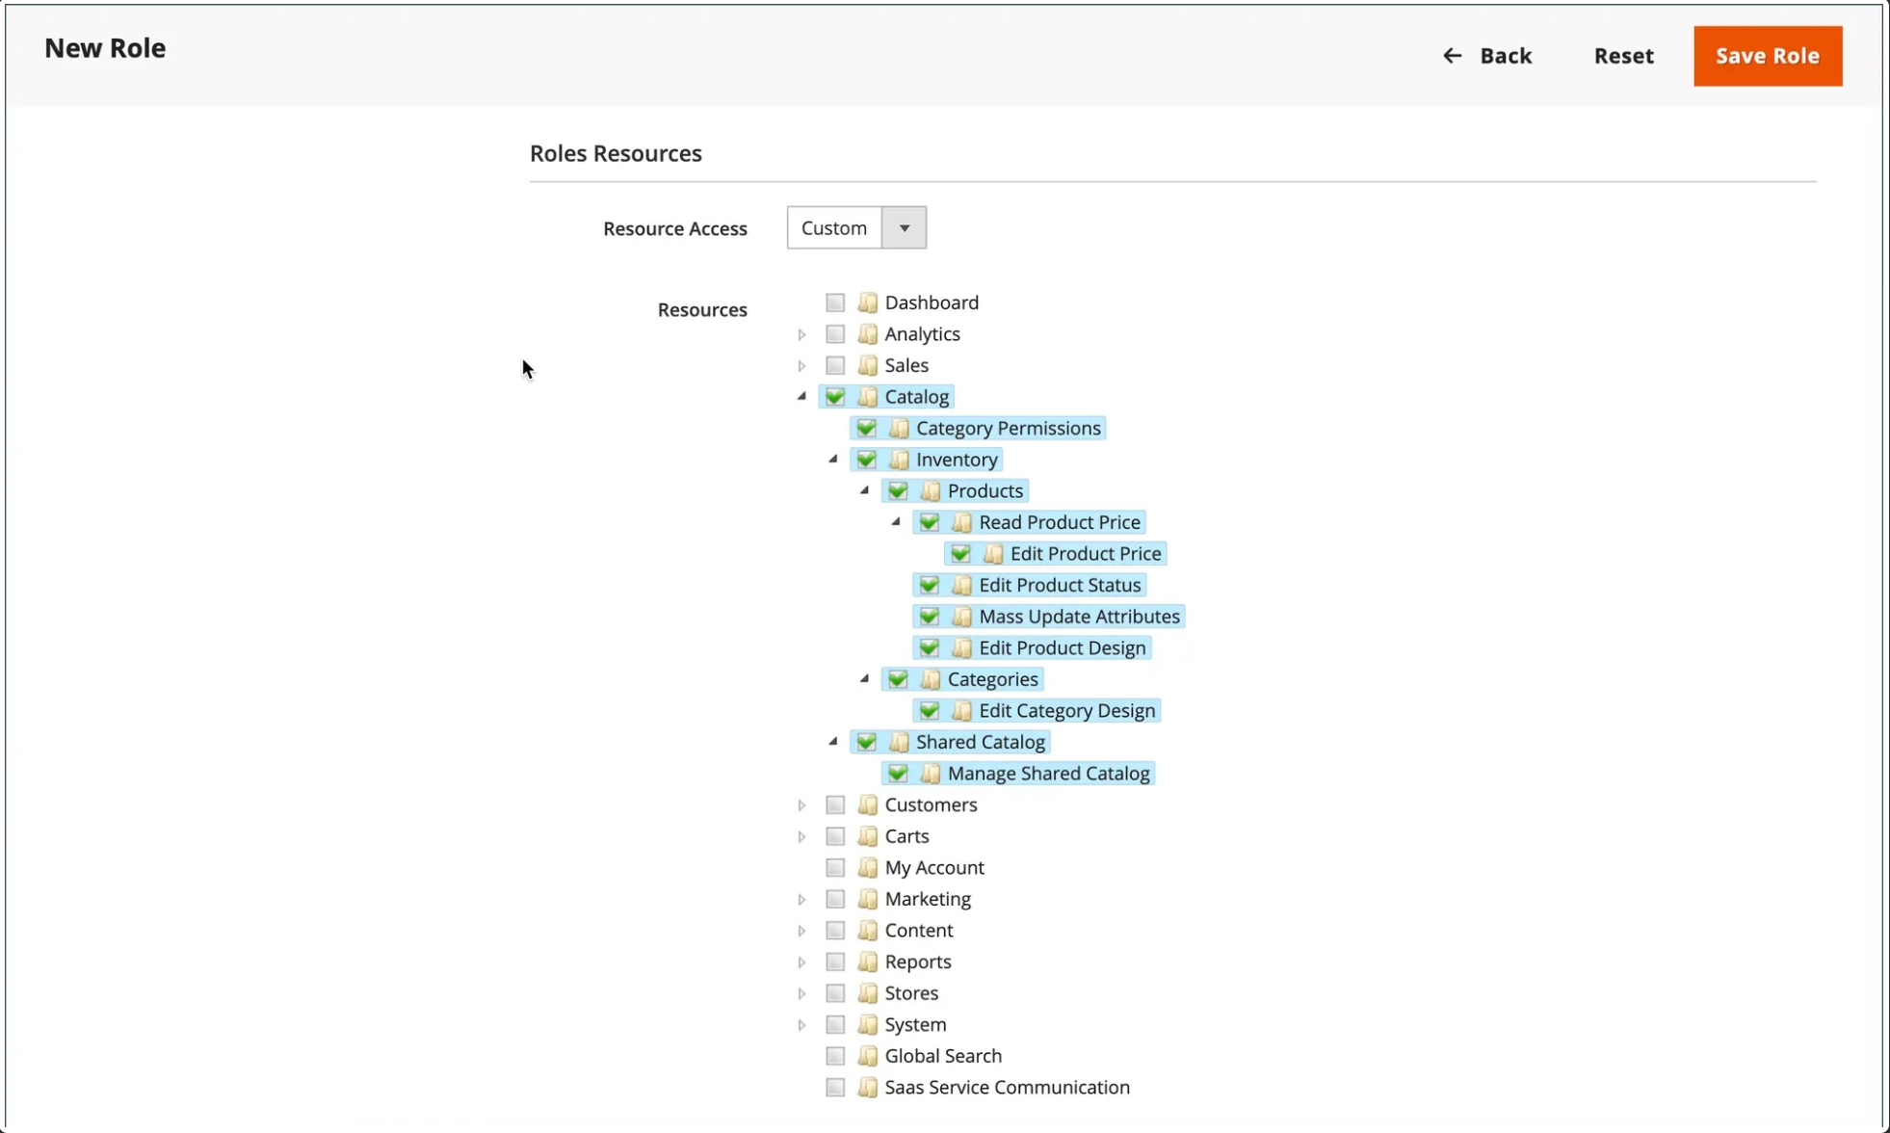
Task: Expand the Sales tree node
Action: click(x=801, y=366)
